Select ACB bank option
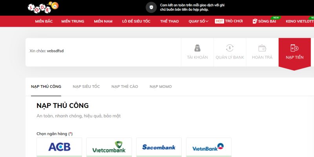Screen dimensions: 314x157 click(x=59, y=148)
